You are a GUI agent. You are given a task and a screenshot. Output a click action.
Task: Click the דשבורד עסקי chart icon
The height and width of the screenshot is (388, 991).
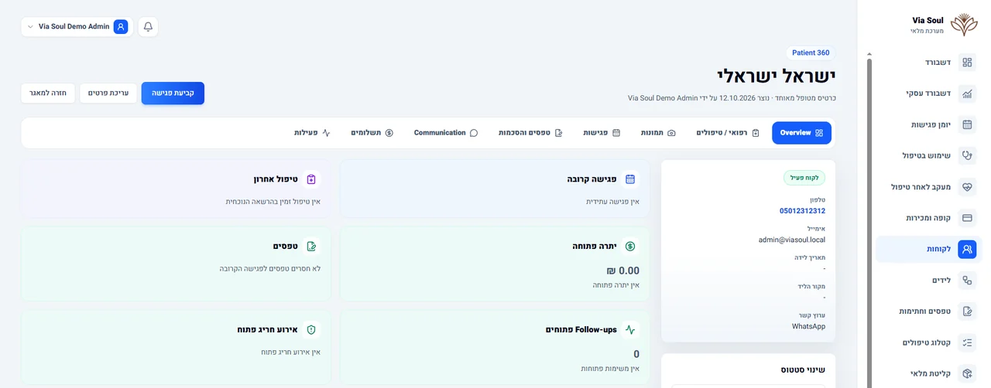(967, 94)
